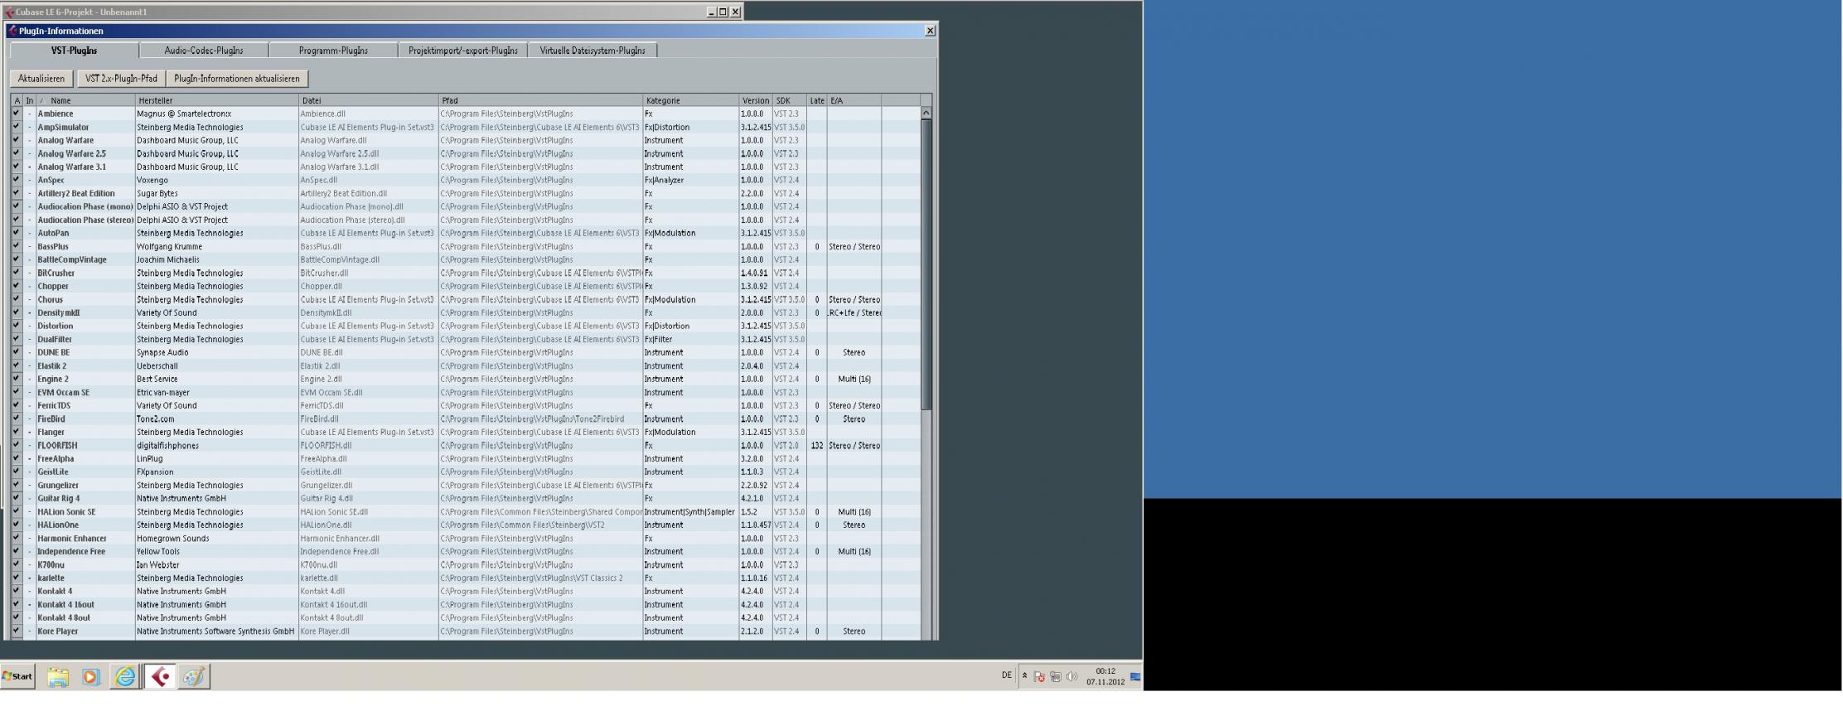This screenshot has width=1843, height=716.
Task: Switch to the VST-PlugIns tab
Action: pyautogui.click(x=75, y=51)
